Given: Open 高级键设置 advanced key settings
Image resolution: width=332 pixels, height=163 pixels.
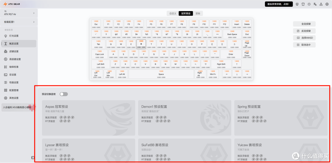Looking at the screenshot, I should click(x=19, y=59).
